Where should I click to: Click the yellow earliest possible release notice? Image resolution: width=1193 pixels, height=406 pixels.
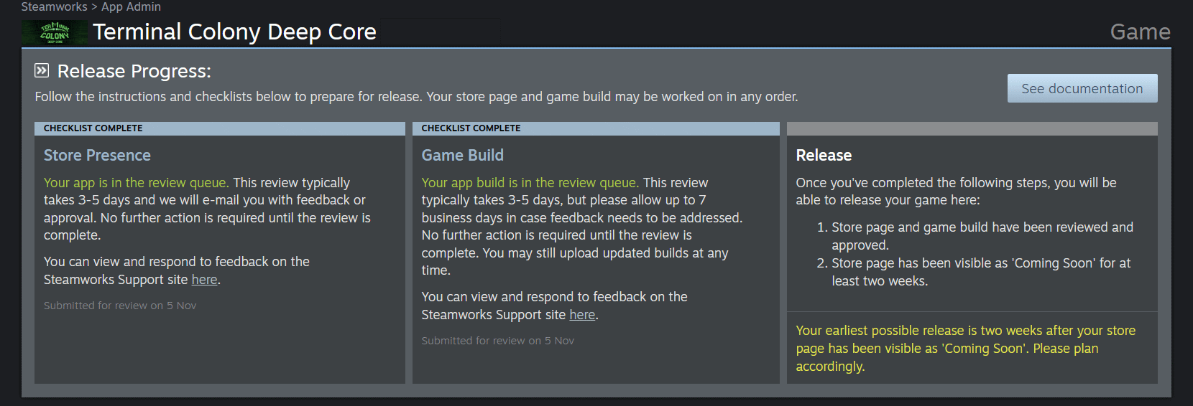pyautogui.click(x=965, y=349)
